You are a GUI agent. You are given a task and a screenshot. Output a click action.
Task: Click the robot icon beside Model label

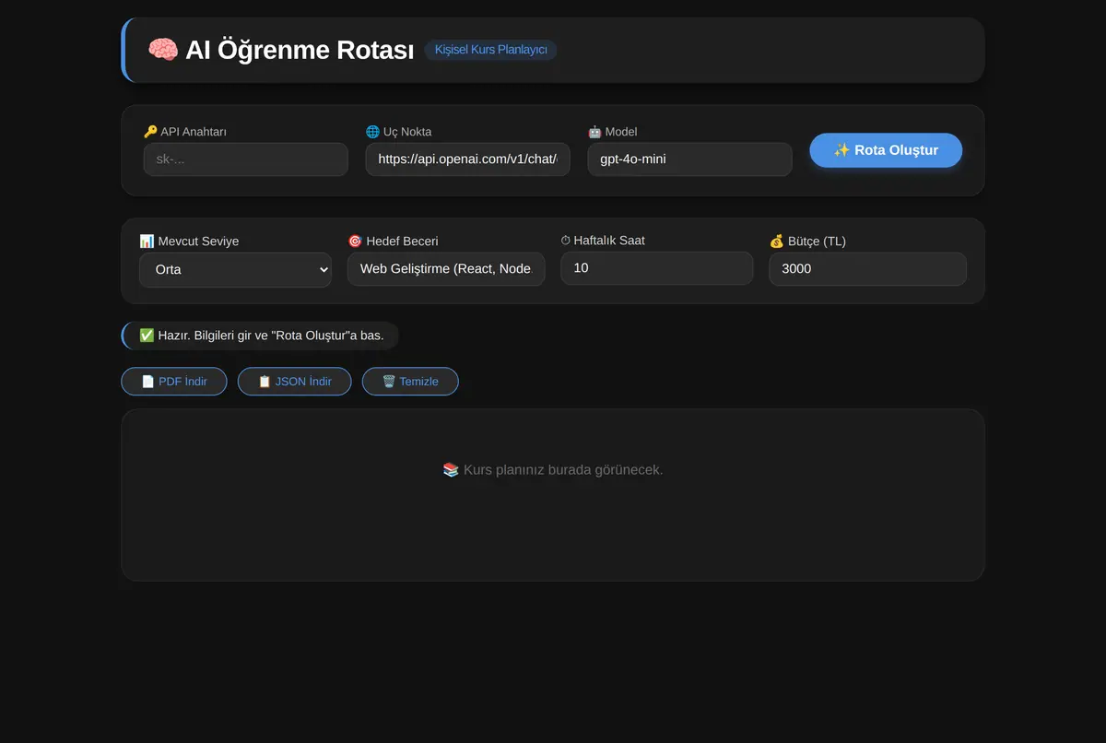coord(594,132)
